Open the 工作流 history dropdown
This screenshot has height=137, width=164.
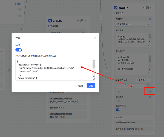(x=144, y=80)
